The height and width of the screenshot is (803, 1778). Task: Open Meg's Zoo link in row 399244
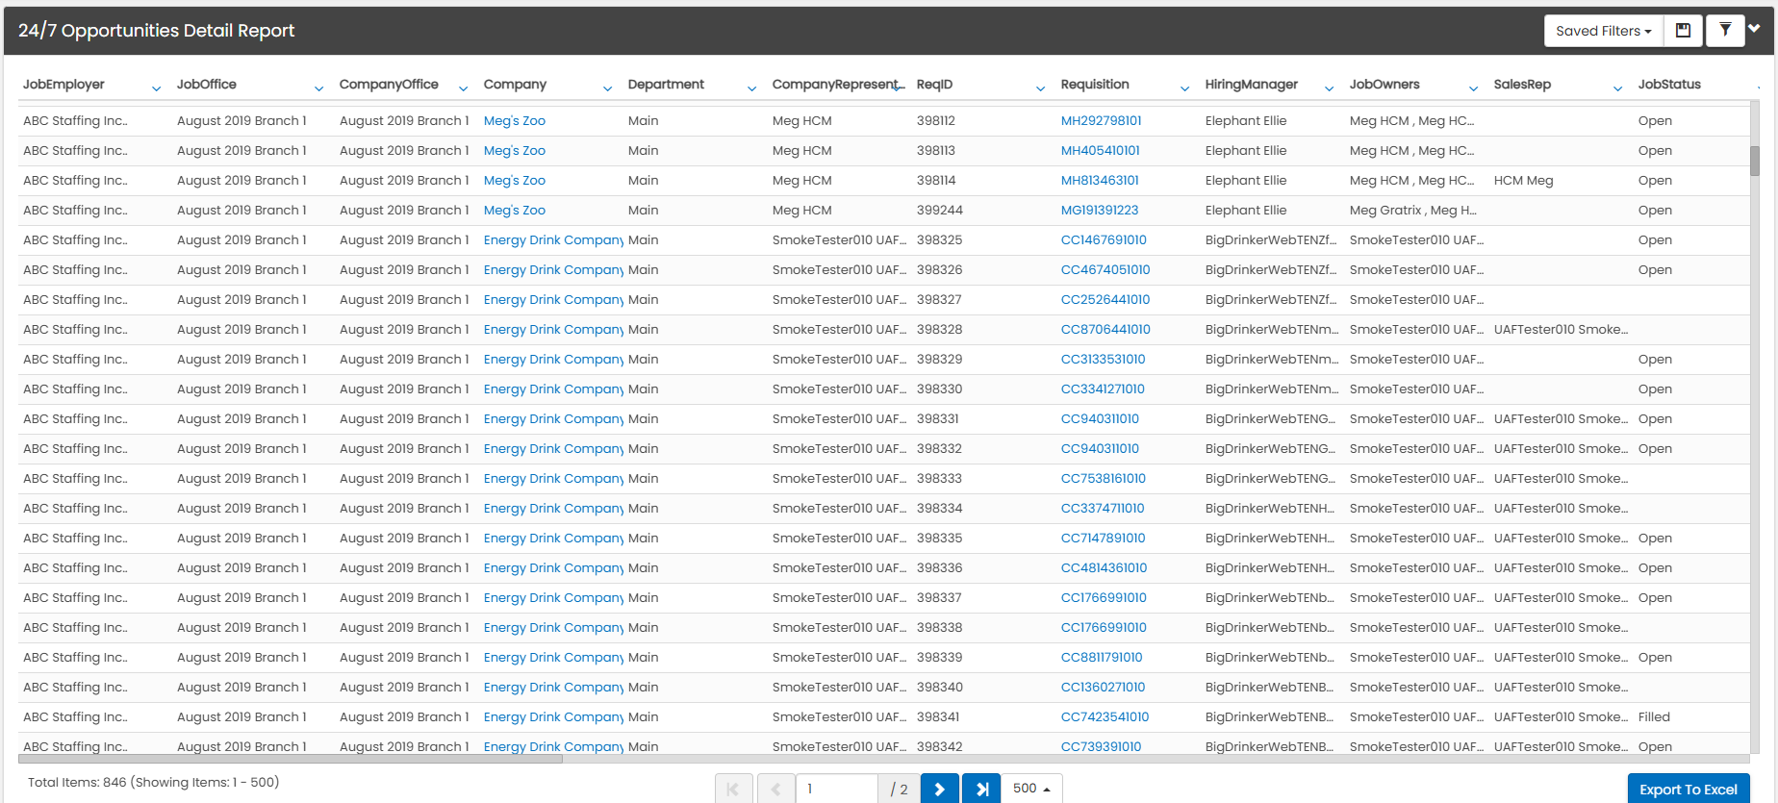pos(515,211)
